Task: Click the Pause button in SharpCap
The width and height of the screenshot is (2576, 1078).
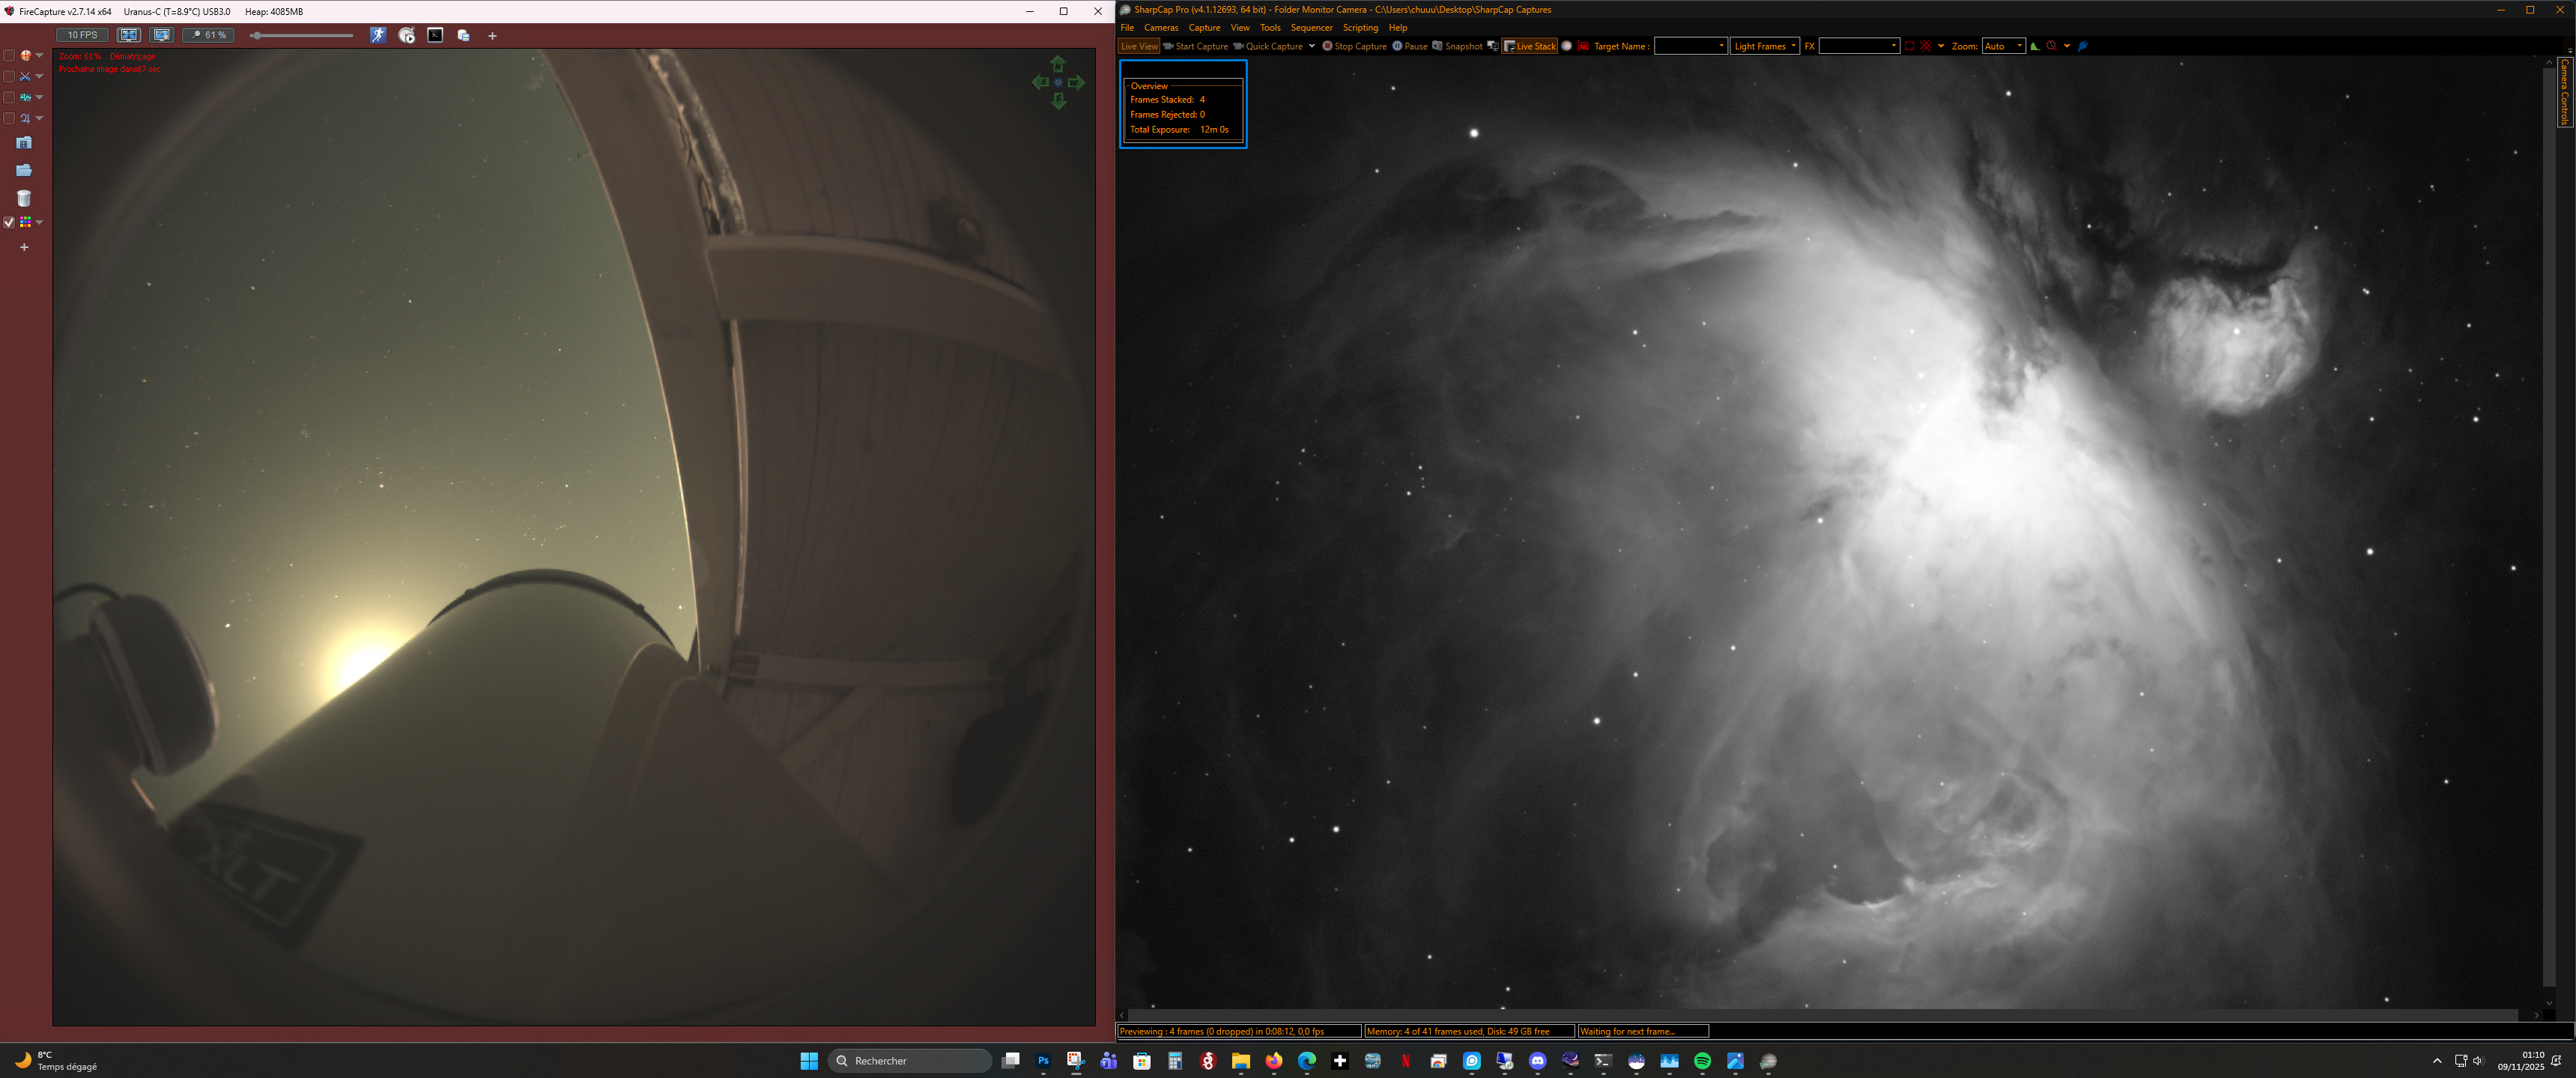Action: (1410, 46)
